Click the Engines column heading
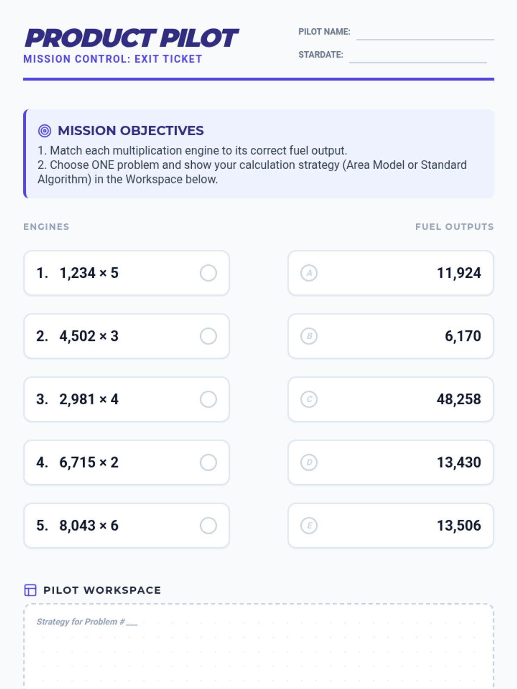Image resolution: width=517 pixels, height=689 pixels. click(x=46, y=227)
